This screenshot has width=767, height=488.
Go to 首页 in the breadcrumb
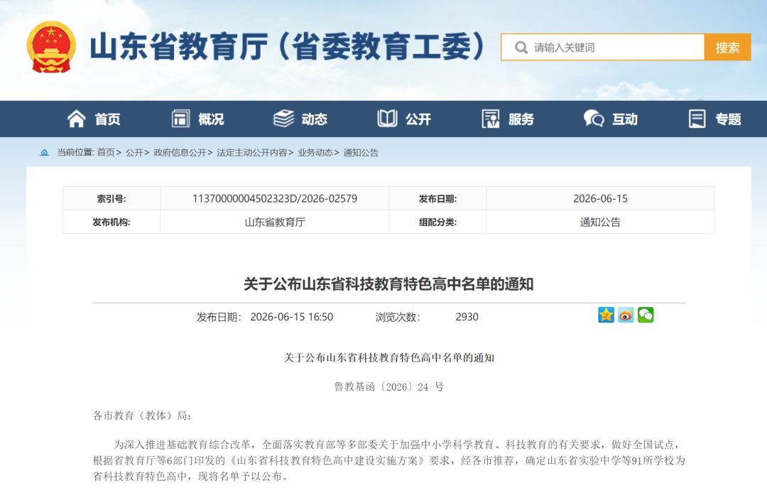pos(106,153)
